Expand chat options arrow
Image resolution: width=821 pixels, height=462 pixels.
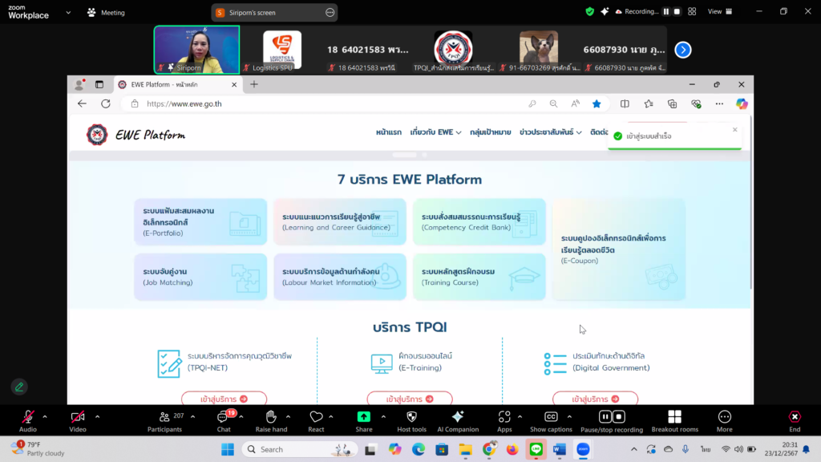point(241,417)
